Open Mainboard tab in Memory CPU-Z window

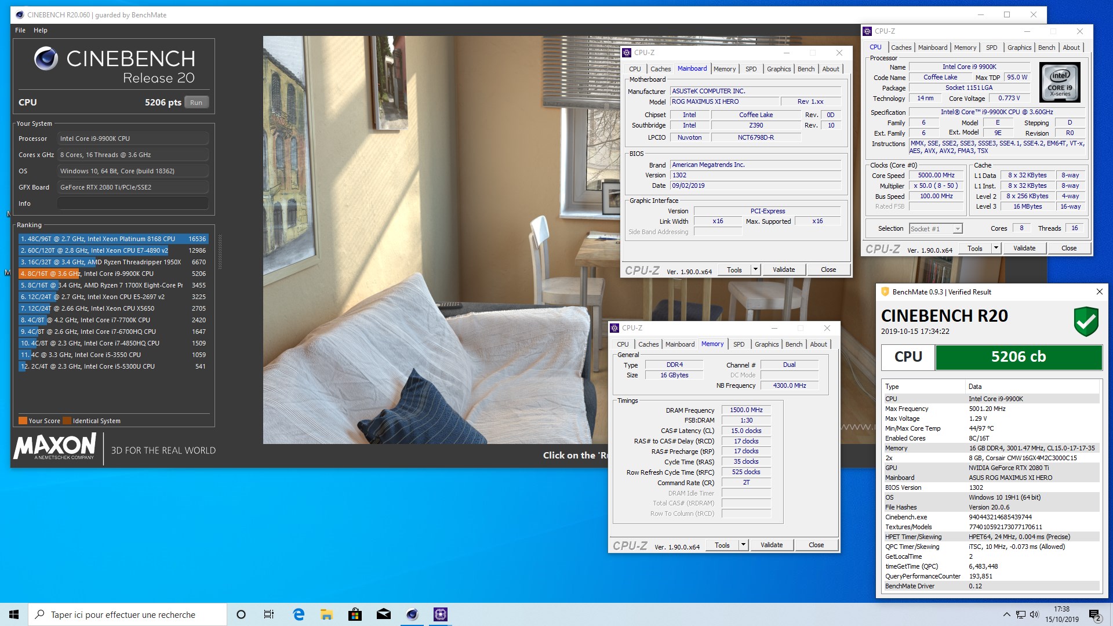click(x=679, y=344)
